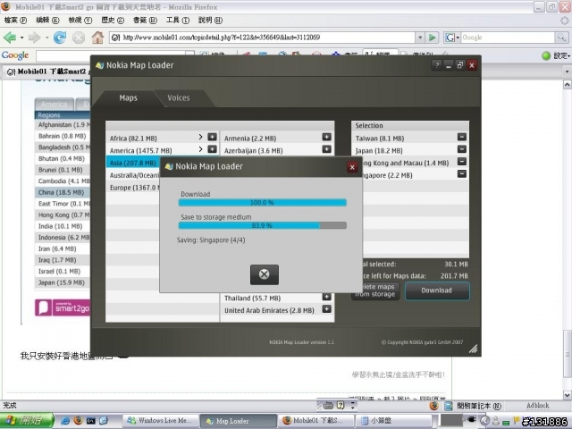Open the 編輯 (Edit) menu
572x429 pixels.
click(x=47, y=20)
